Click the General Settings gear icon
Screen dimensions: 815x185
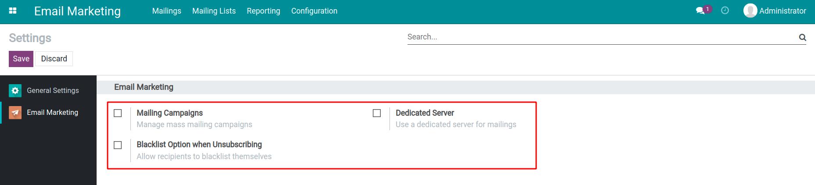click(15, 91)
